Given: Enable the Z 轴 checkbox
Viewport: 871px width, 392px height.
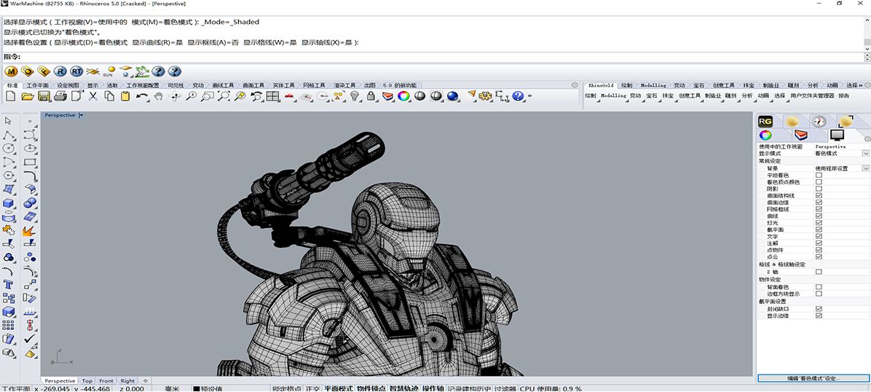Looking at the screenshot, I should pyautogui.click(x=819, y=272).
